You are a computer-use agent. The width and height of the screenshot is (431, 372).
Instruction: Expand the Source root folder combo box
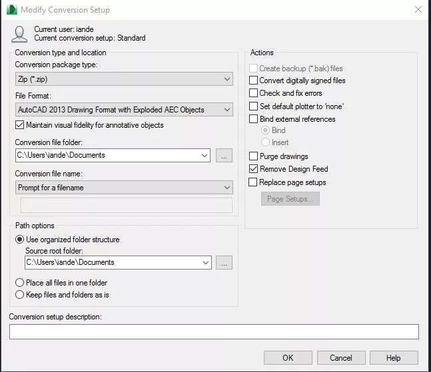[x=206, y=263]
